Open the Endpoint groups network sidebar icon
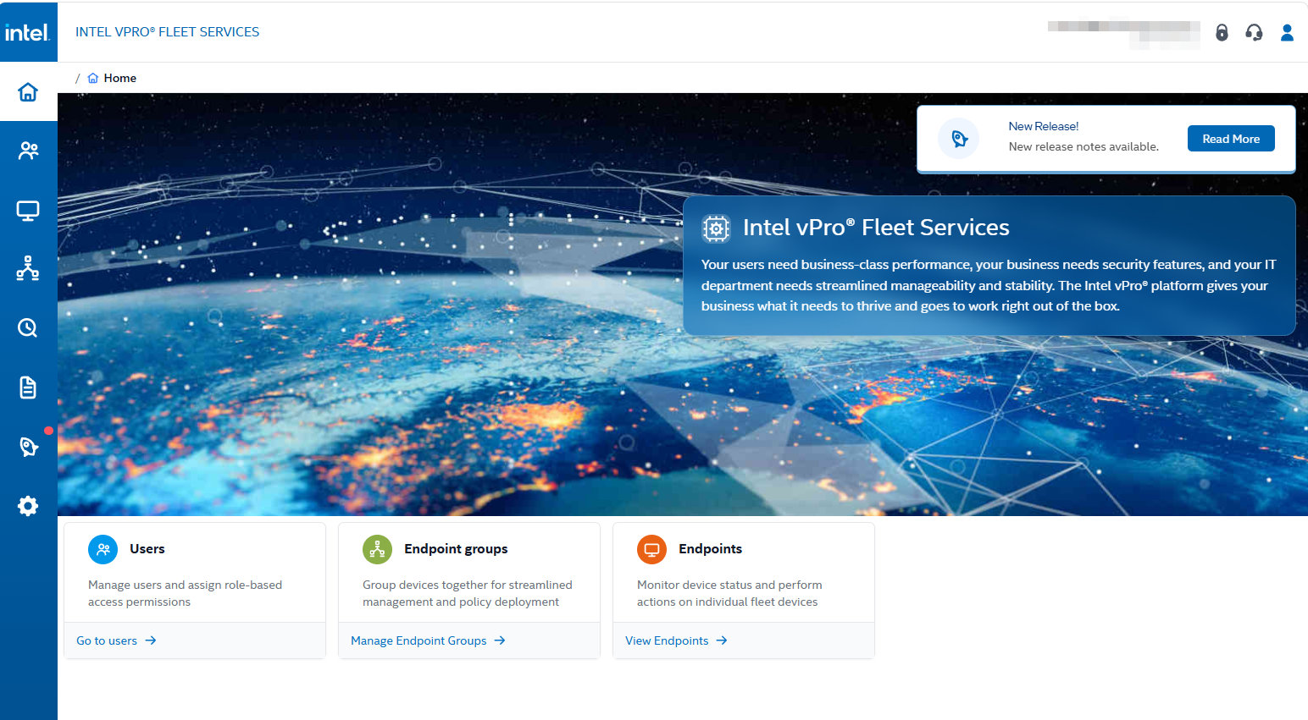This screenshot has height=720, width=1308. (28, 268)
